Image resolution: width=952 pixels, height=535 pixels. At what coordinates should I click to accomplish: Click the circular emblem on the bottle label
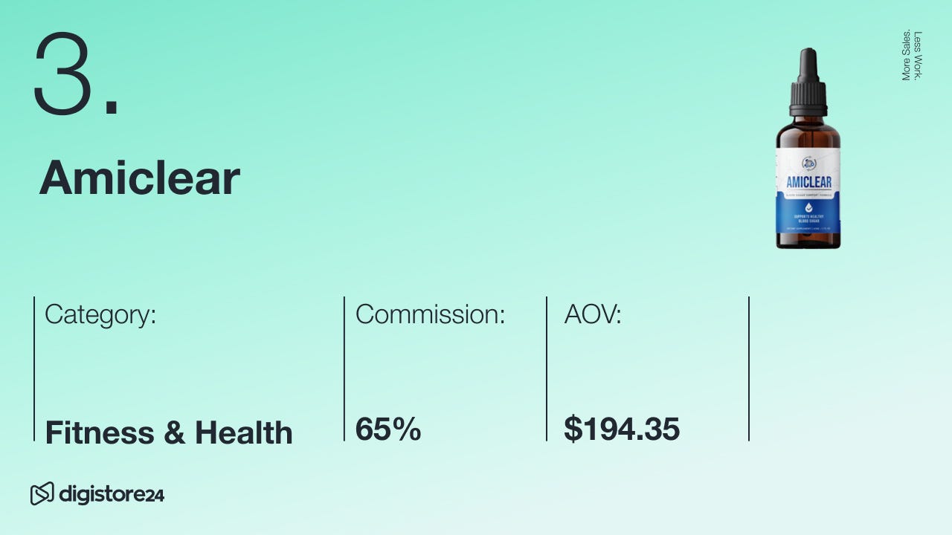pos(808,163)
